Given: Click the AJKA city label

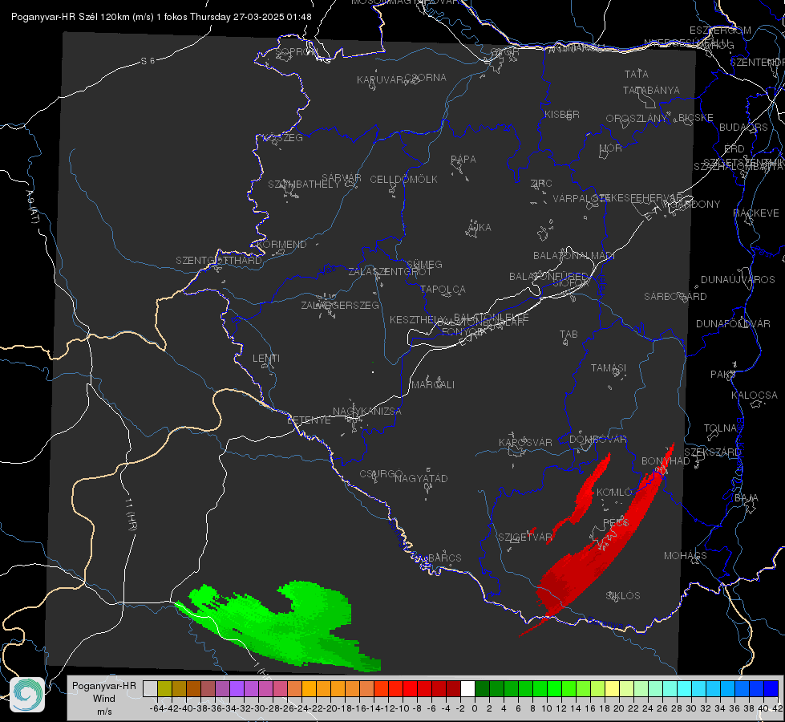Looking at the screenshot, I should point(479,228).
